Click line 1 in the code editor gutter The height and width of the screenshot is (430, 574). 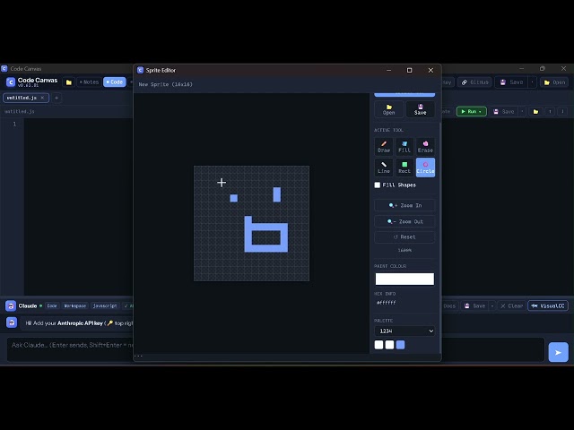coord(14,124)
